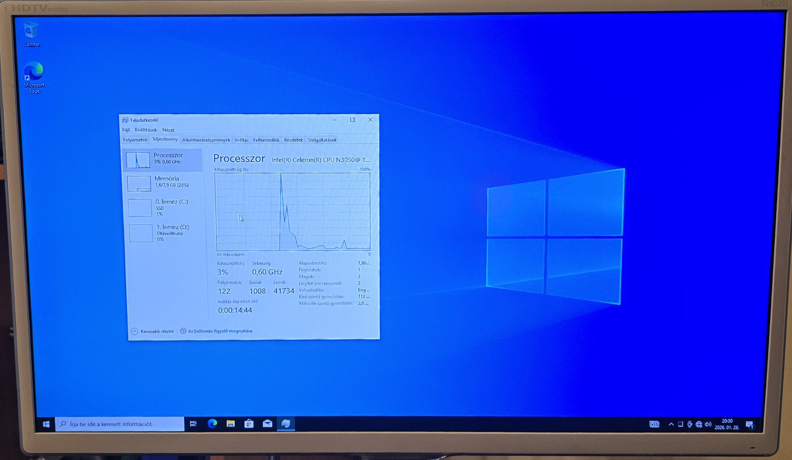Click the taskbar search box
The width and height of the screenshot is (792, 460).
120,424
